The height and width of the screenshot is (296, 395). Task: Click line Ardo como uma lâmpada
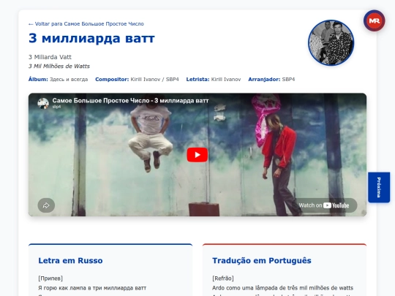click(x=282, y=288)
